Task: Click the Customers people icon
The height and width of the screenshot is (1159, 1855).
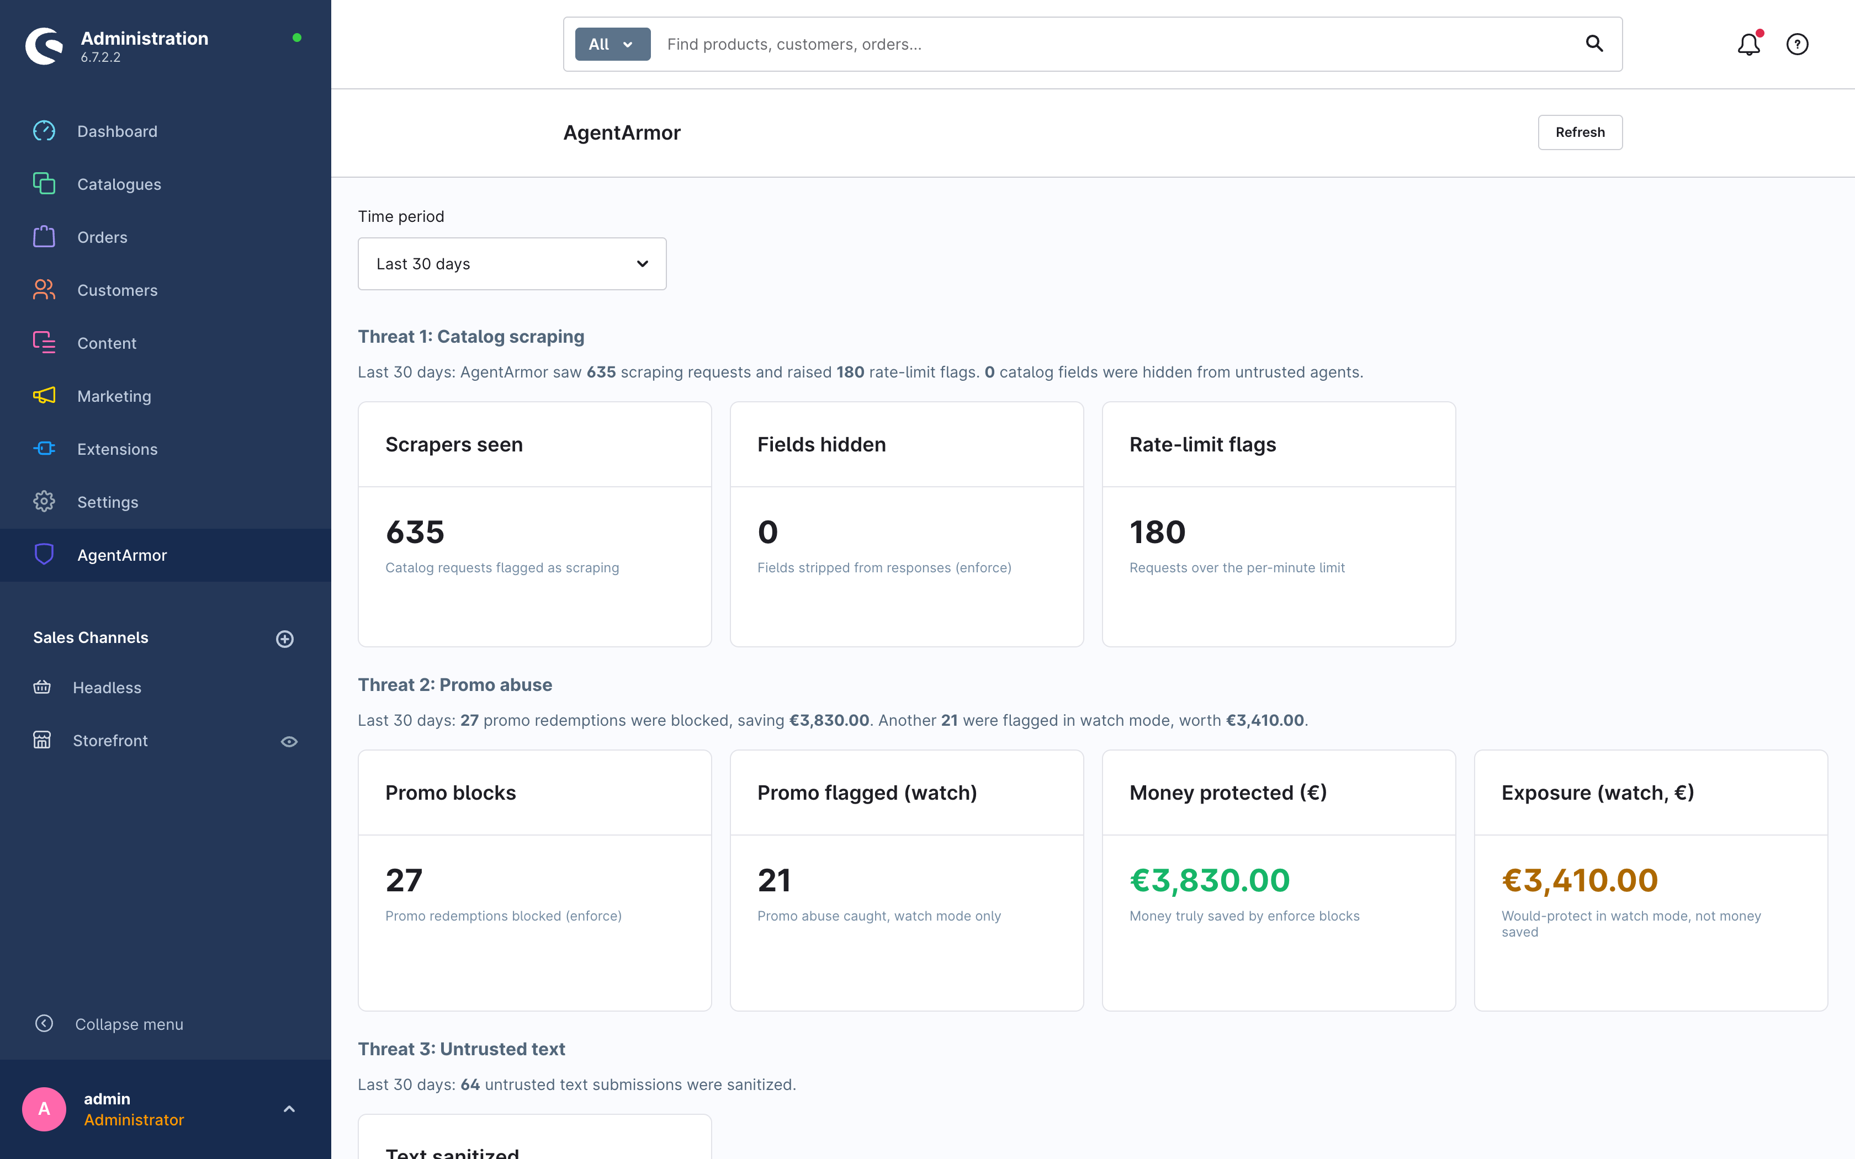Action: pyautogui.click(x=44, y=290)
